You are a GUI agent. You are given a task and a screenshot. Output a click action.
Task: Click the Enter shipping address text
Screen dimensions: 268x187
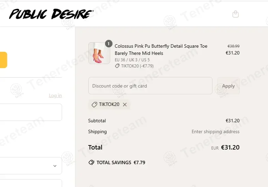coord(215,131)
